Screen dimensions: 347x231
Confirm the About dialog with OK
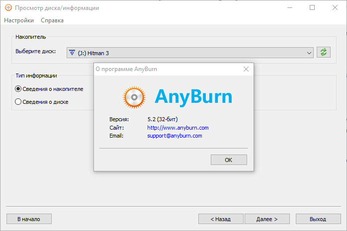click(229, 160)
